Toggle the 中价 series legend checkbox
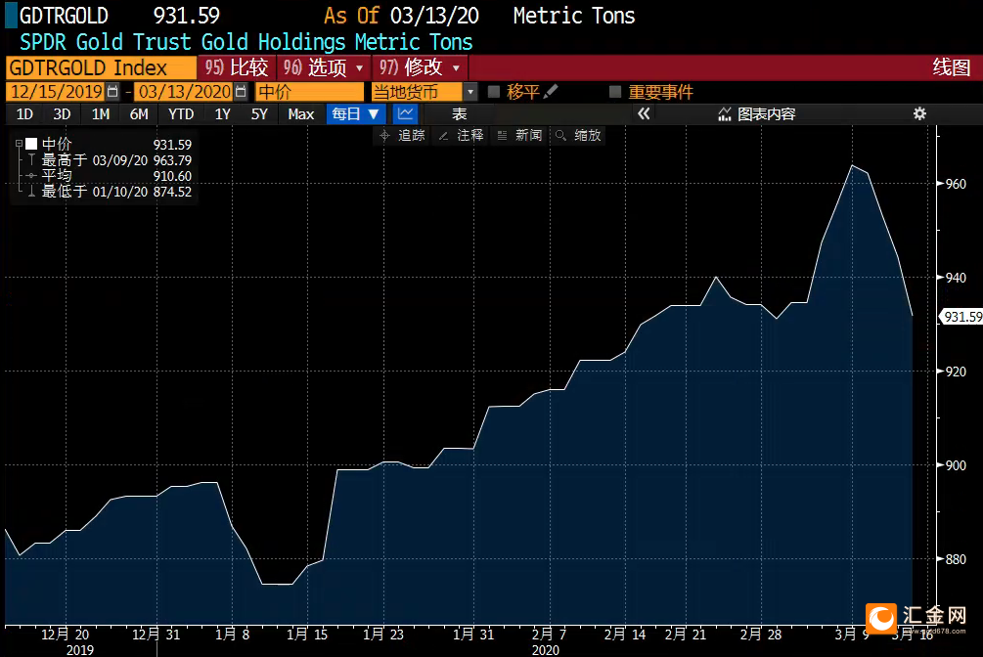 [30, 144]
